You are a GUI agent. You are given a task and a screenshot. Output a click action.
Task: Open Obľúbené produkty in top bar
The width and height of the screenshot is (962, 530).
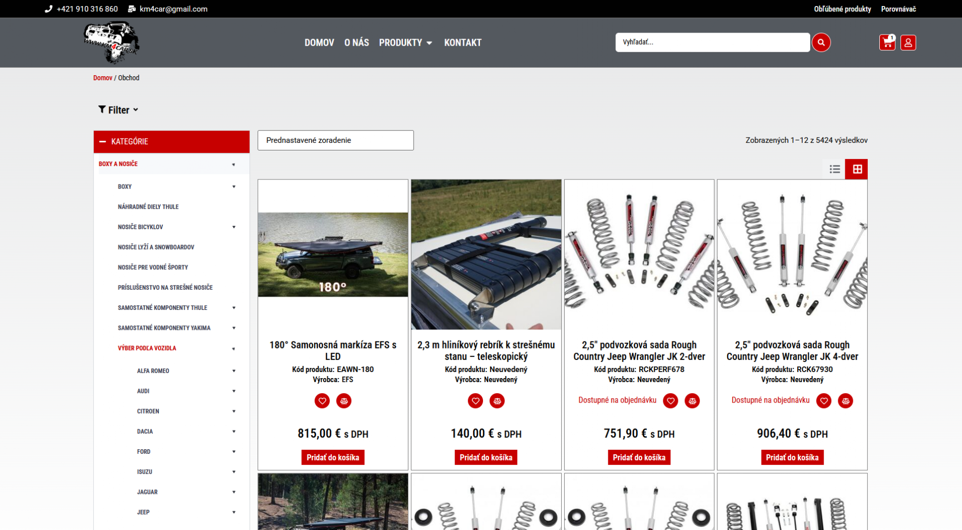pyautogui.click(x=842, y=9)
